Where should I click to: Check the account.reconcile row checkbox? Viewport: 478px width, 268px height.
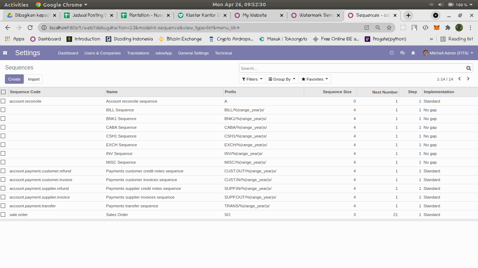tap(3, 101)
